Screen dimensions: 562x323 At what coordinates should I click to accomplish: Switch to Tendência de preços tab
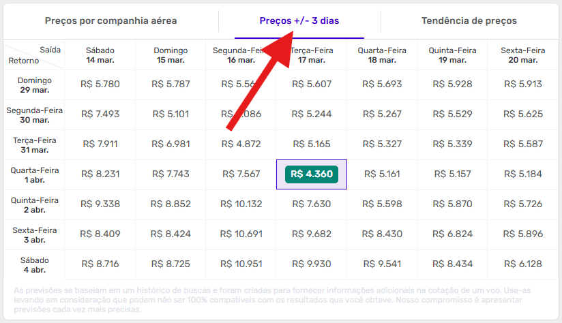click(x=469, y=21)
